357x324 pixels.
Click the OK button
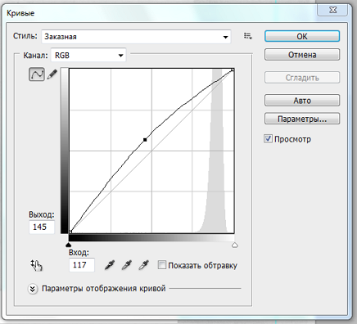pyautogui.click(x=302, y=36)
